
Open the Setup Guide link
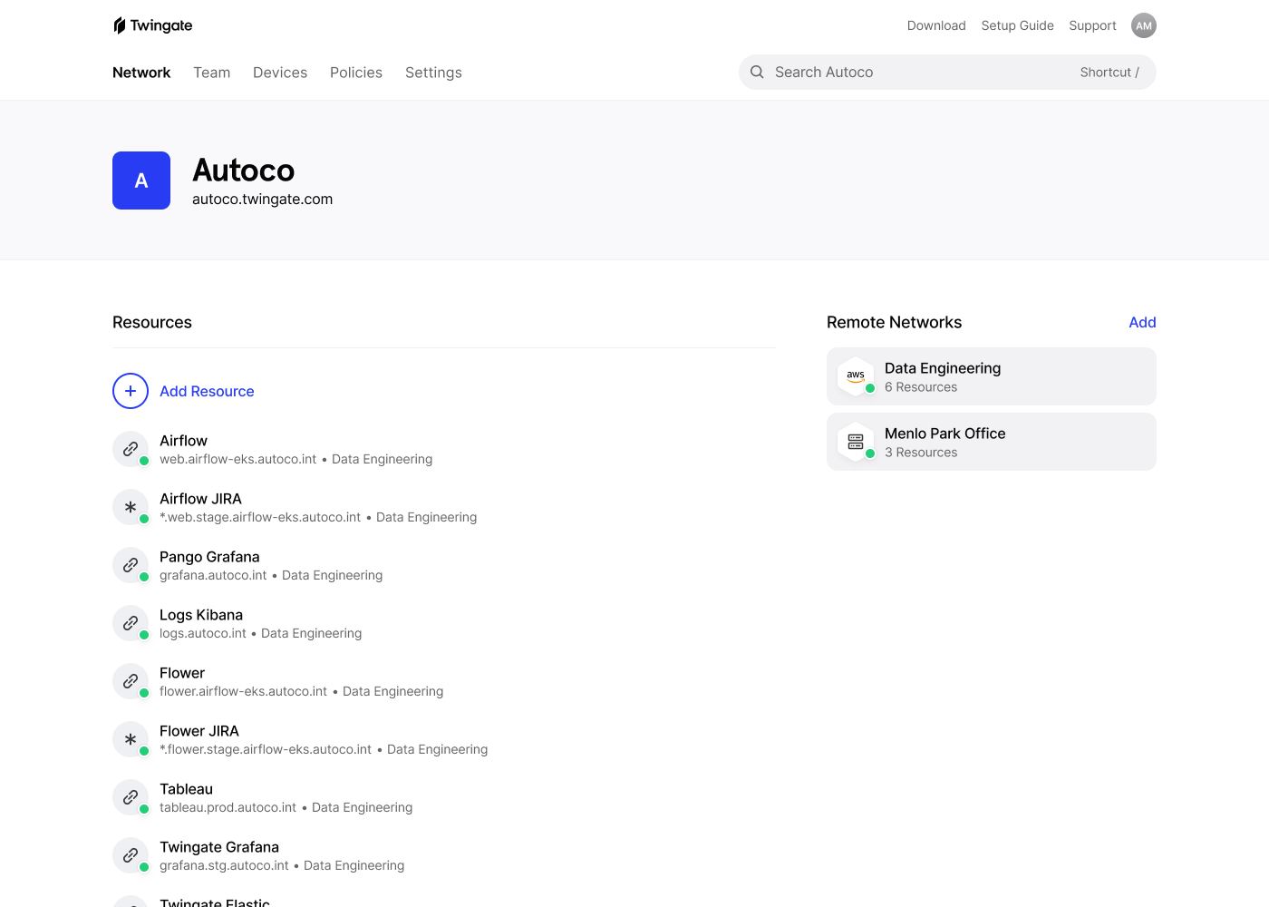coord(1017,25)
